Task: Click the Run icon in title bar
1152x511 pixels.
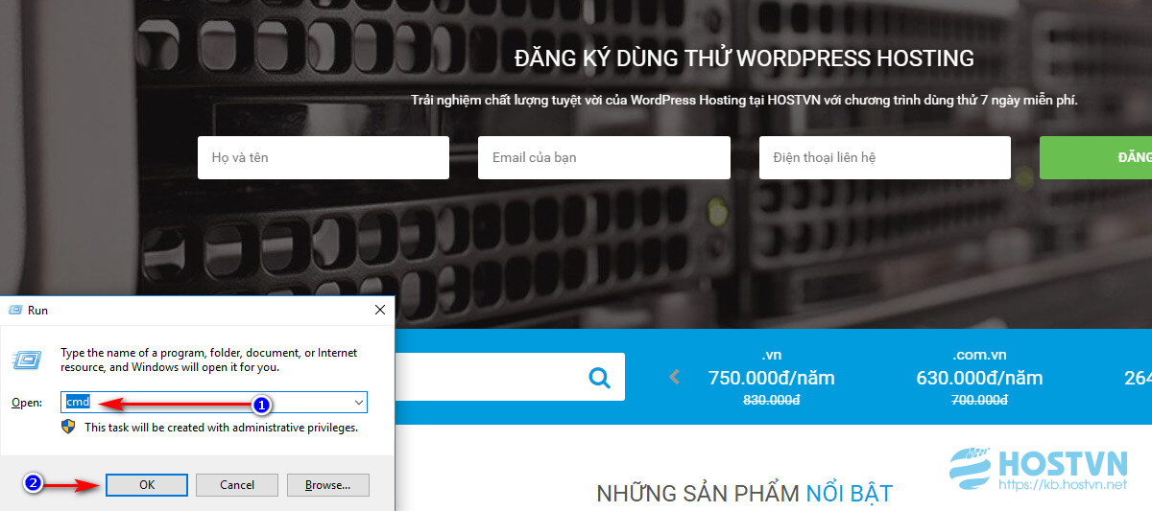Action: click(x=14, y=311)
